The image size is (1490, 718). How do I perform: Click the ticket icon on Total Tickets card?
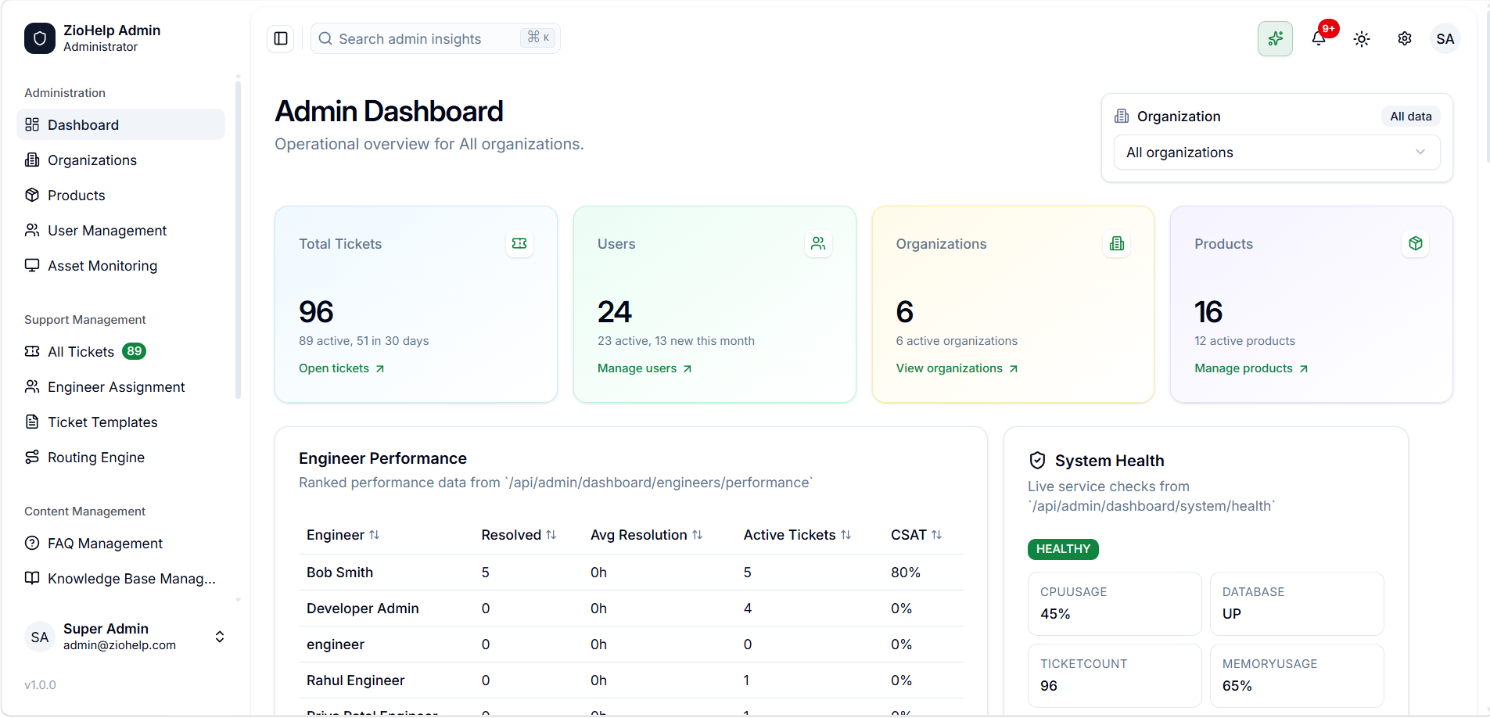(519, 243)
